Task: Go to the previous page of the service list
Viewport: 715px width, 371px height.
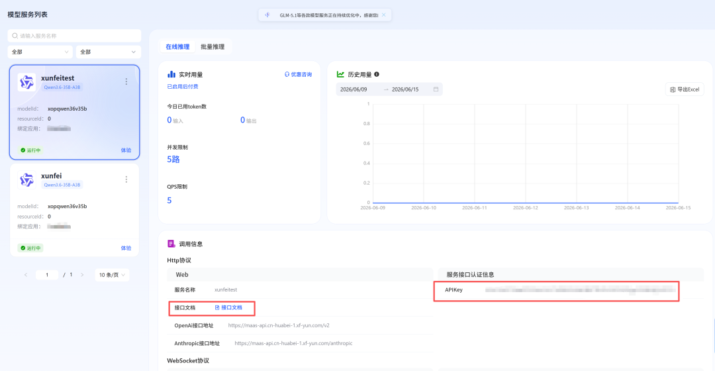Action: pyautogui.click(x=26, y=275)
